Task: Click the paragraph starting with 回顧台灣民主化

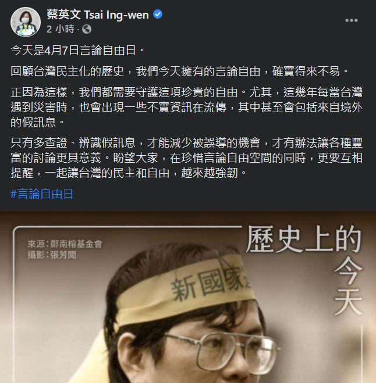Action: click(179, 71)
